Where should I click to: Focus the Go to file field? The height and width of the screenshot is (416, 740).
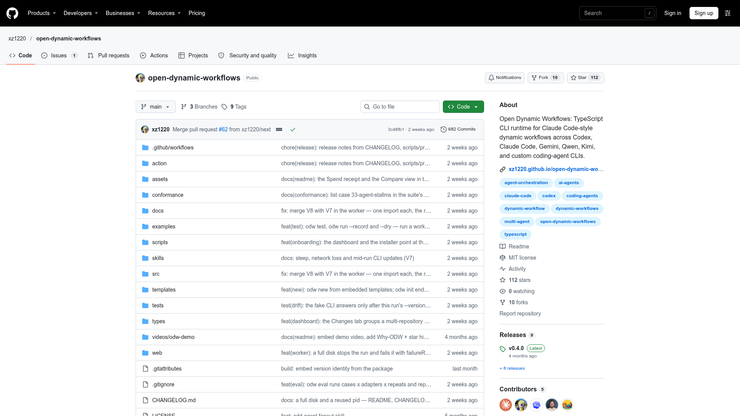click(400, 107)
